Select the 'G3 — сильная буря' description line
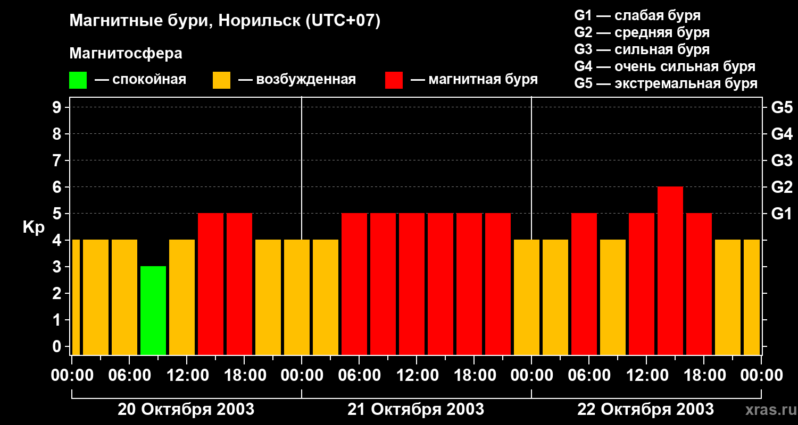Viewport: 798px width, 425px height. (642, 49)
